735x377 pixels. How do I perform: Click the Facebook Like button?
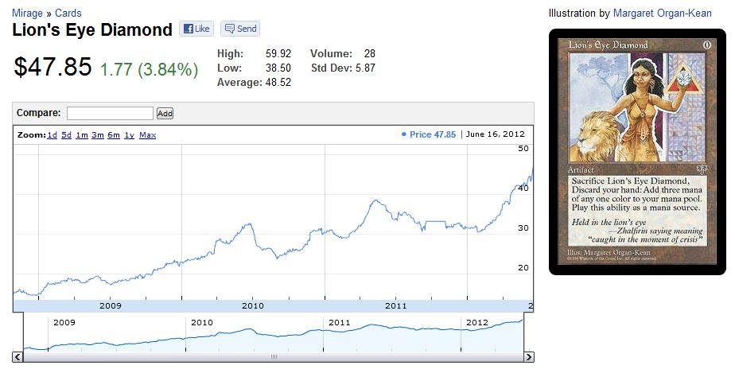(x=196, y=29)
